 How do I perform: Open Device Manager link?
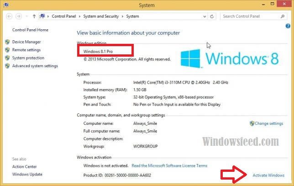pyautogui.click(x=26, y=42)
